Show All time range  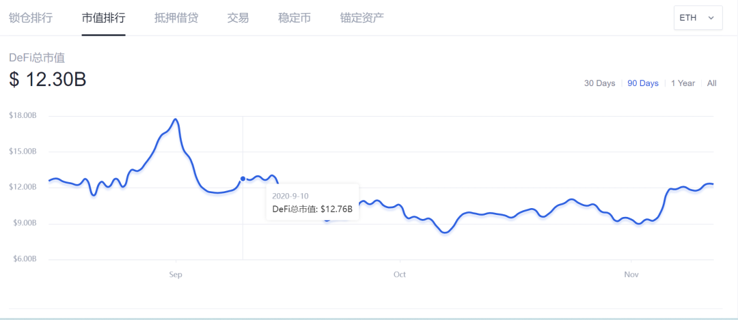(711, 83)
